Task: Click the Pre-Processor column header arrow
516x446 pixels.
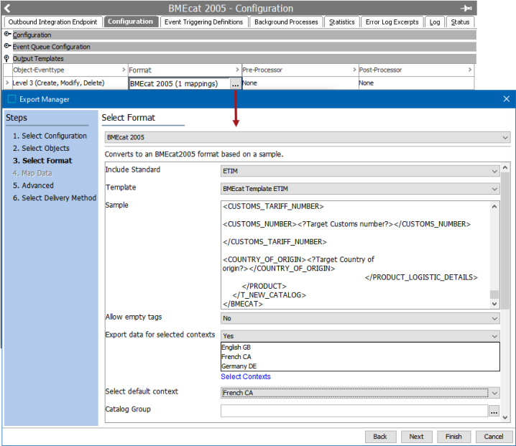Action: coord(354,70)
